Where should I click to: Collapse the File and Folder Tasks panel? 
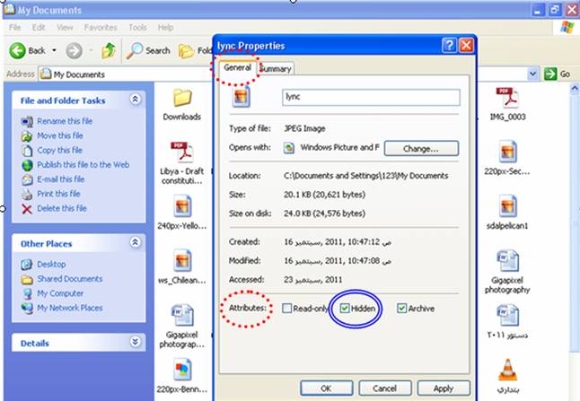(x=135, y=99)
